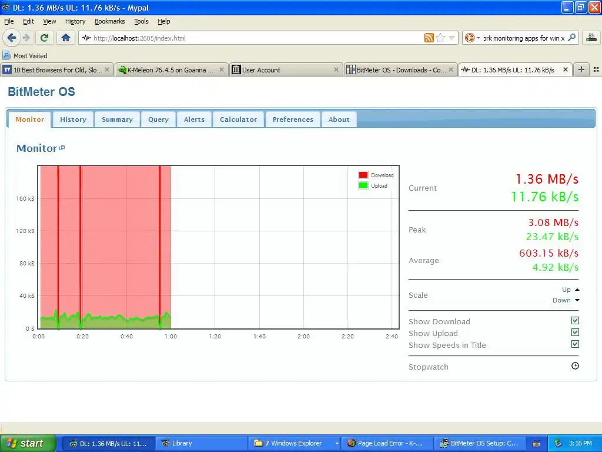
Task: Toggle the Show Upload checkbox
Action: [575, 332]
